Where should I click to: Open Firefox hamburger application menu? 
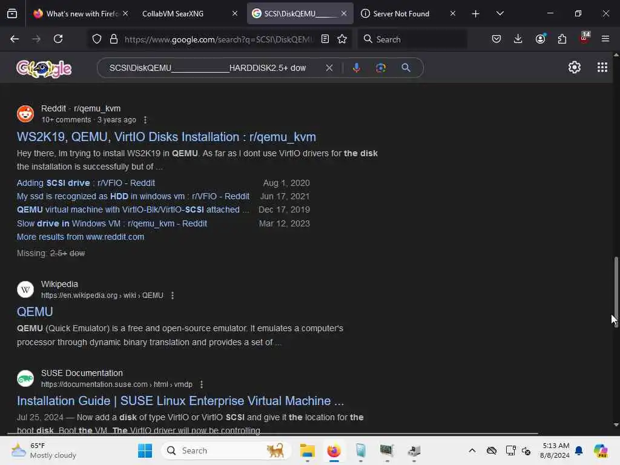tap(605, 39)
